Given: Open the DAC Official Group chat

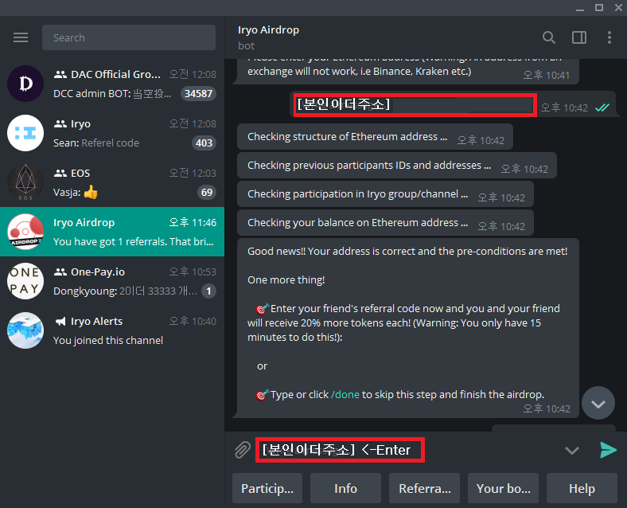Looking at the screenshot, I should click(x=112, y=84).
